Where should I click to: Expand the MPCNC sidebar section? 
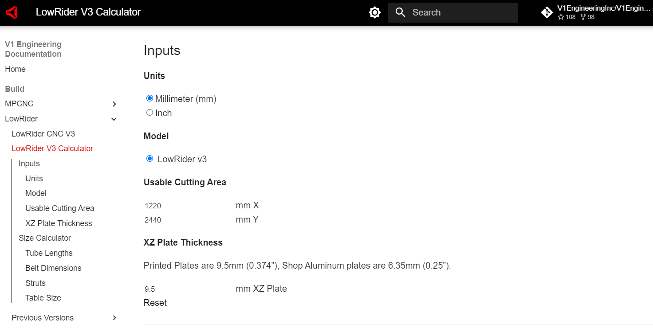(114, 104)
